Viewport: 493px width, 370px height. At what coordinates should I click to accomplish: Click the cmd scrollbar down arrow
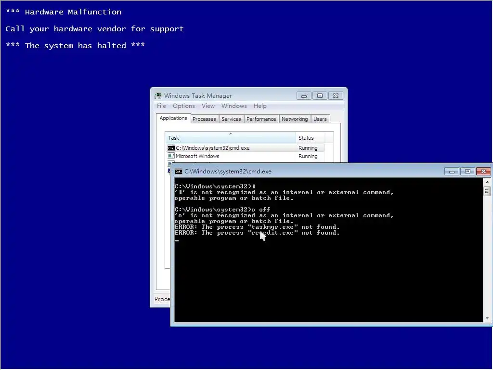487,318
